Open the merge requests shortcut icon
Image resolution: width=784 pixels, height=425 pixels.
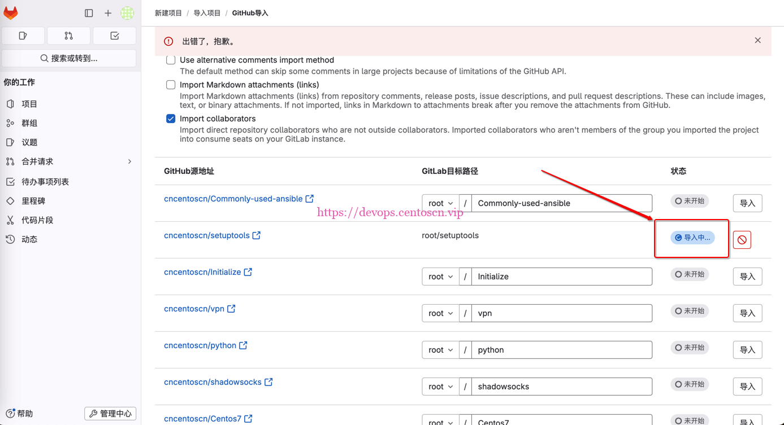(x=68, y=36)
